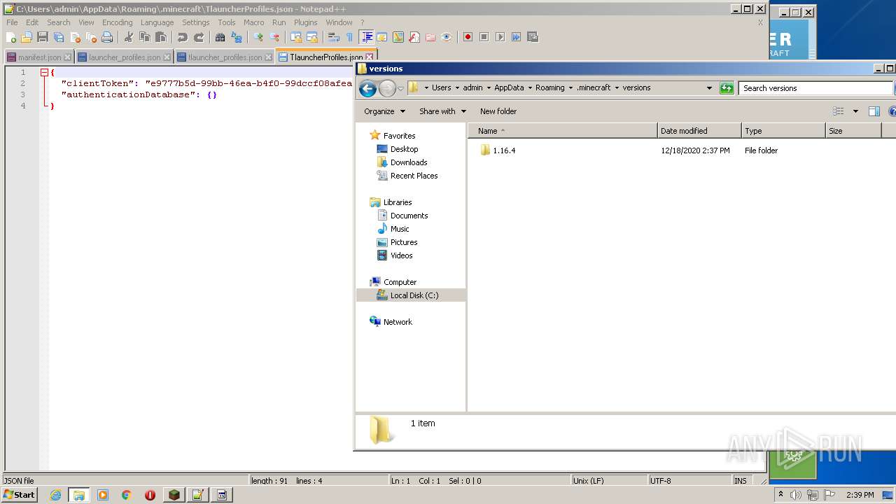This screenshot has width=896, height=504.
Task: Open the Function List toolbar icon
Action: pos(414,37)
